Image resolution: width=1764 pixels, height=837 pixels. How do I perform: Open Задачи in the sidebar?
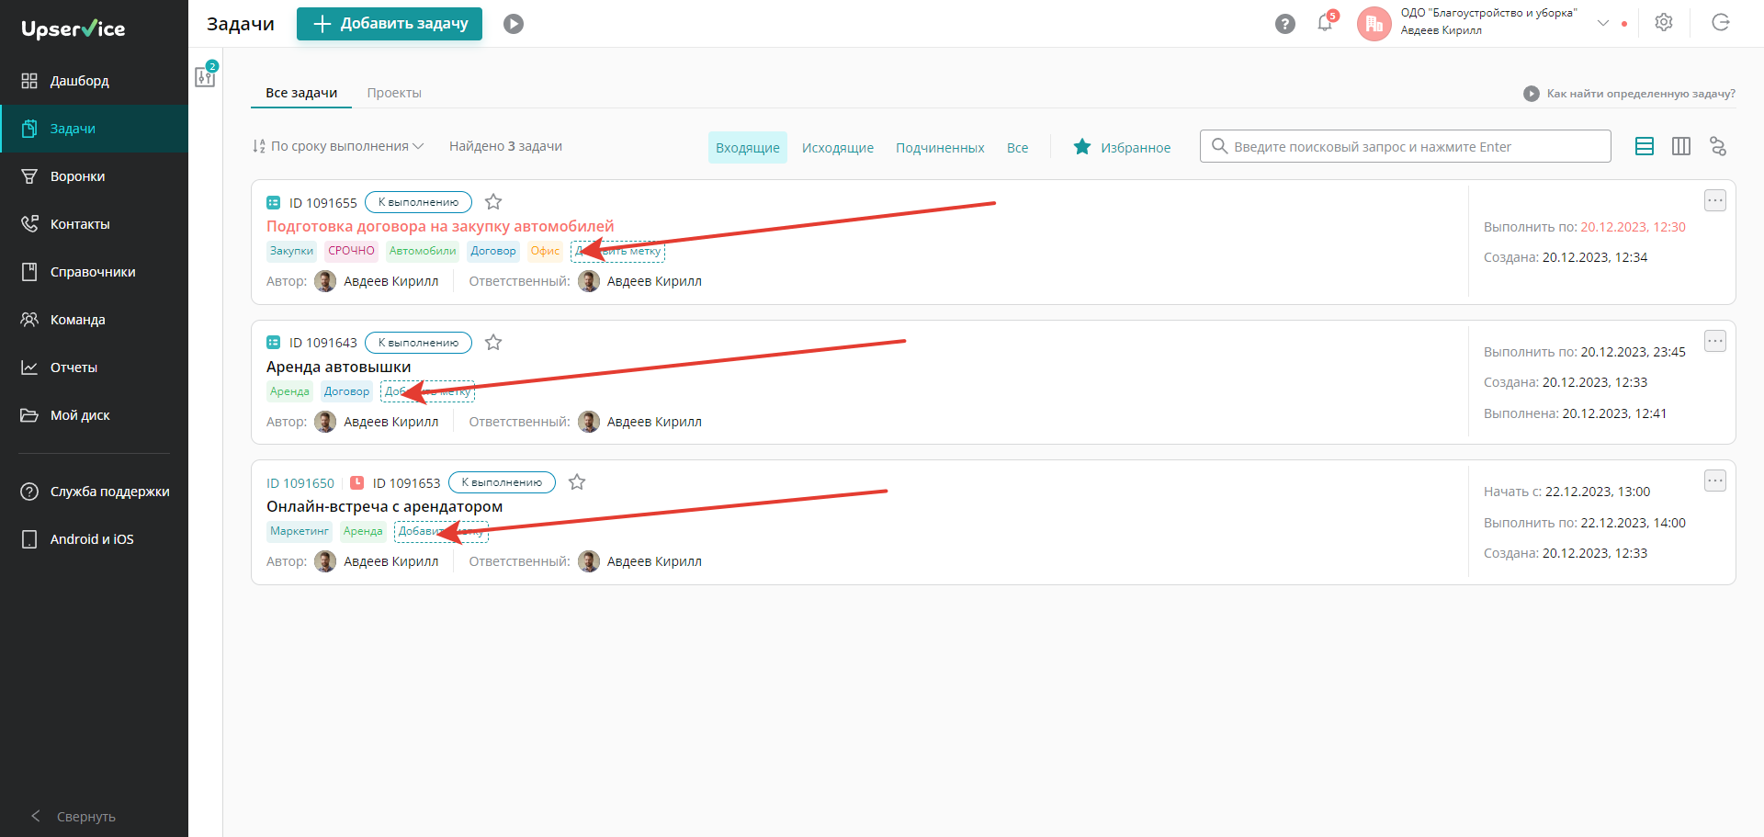pos(94,129)
